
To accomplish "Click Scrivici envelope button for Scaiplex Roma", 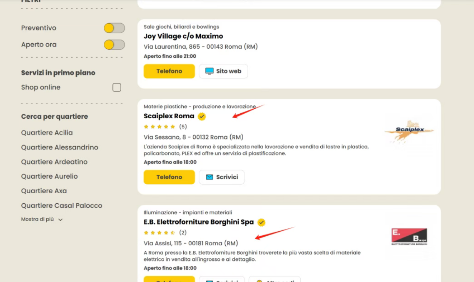I will pos(222,177).
